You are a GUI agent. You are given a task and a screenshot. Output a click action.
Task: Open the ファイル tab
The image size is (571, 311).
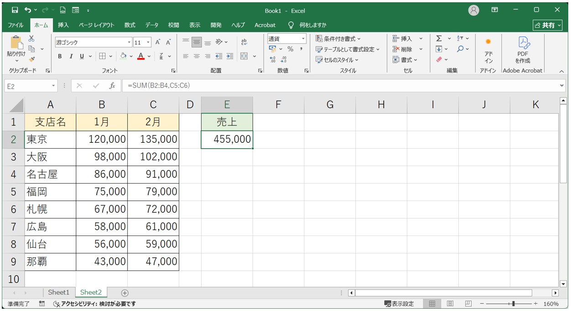click(16, 25)
